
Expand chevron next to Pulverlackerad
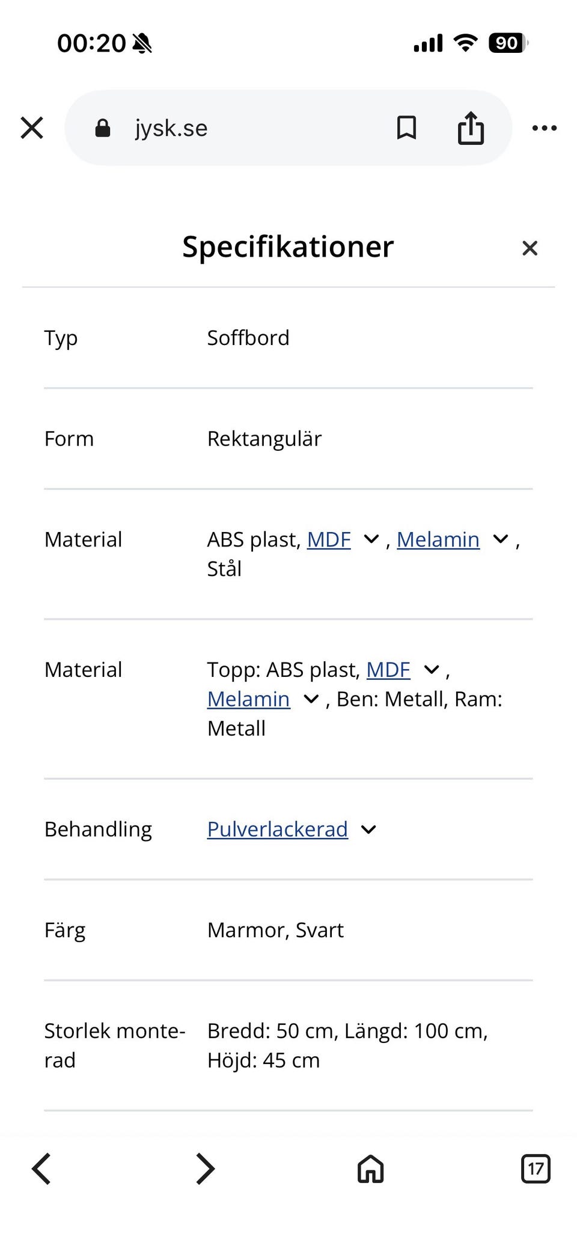(368, 830)
